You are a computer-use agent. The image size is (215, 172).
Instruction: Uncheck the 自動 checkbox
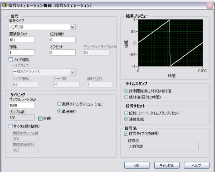point(41,118)
